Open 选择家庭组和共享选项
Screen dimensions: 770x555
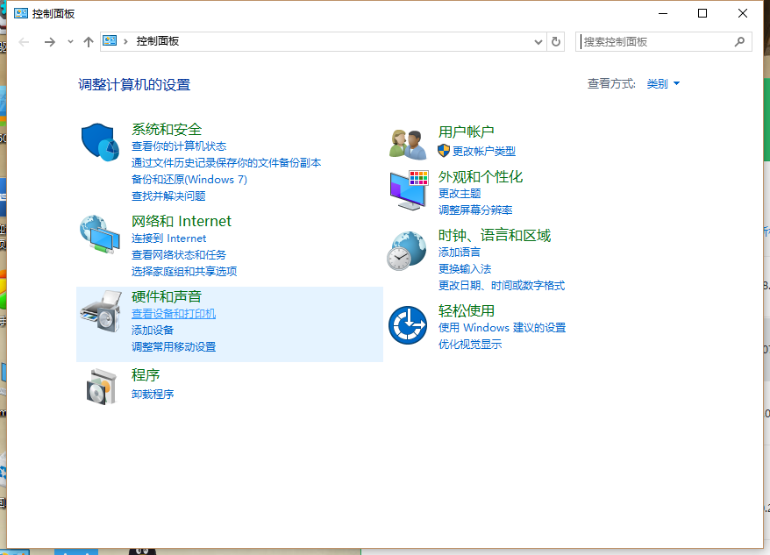click(184, 272)
